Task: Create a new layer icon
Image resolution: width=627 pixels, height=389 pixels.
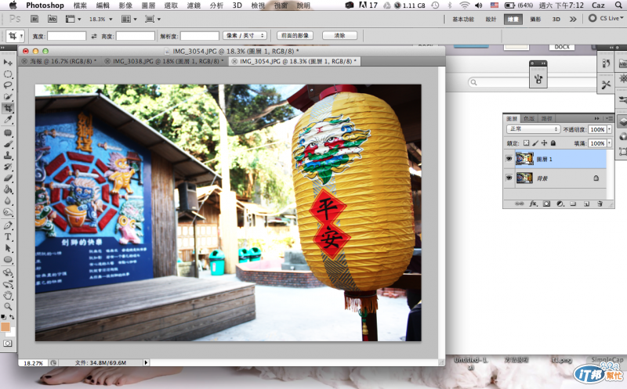Action: click(586, 204)
